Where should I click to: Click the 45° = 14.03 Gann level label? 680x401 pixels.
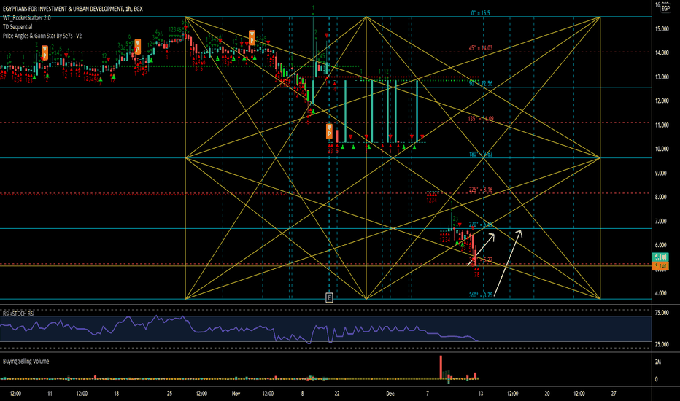(481, 48)
